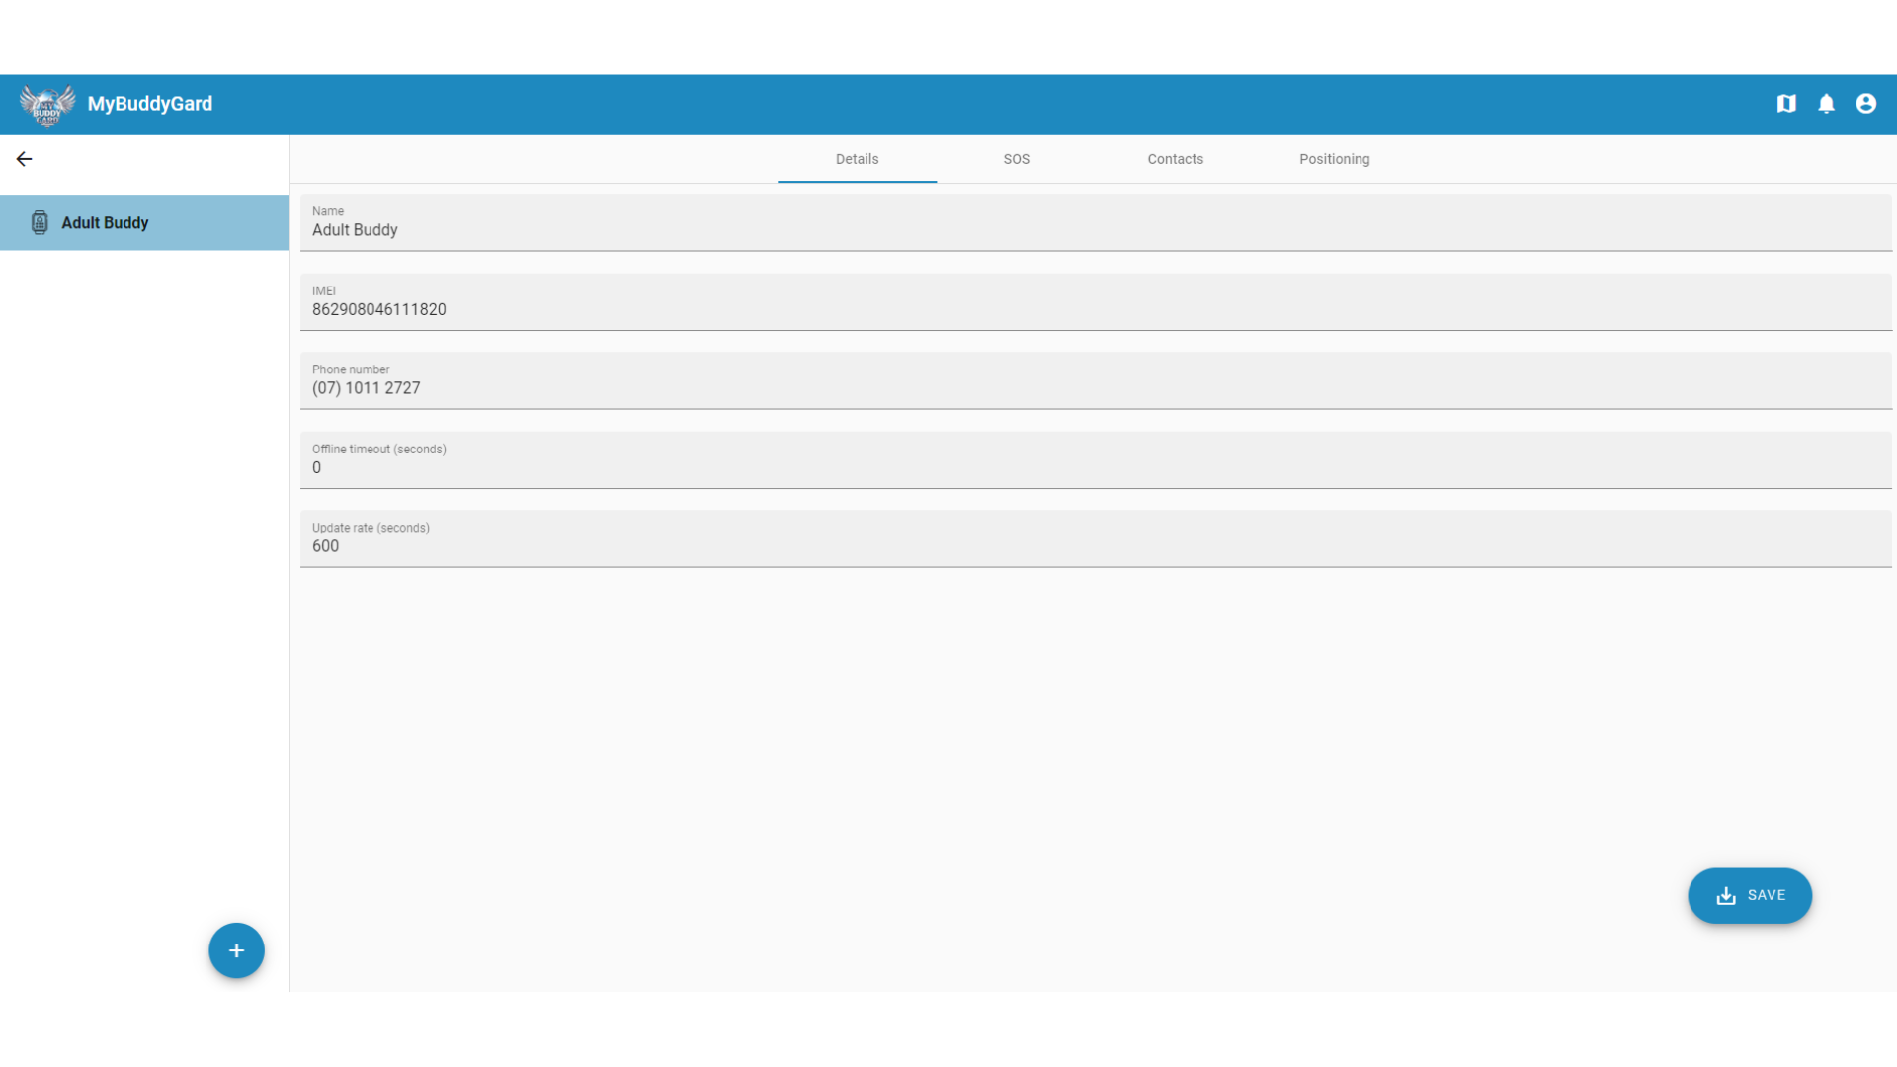Click the Phone number field
The height and width of the screenshot is (1067, 1897).
click(1095, 388)
